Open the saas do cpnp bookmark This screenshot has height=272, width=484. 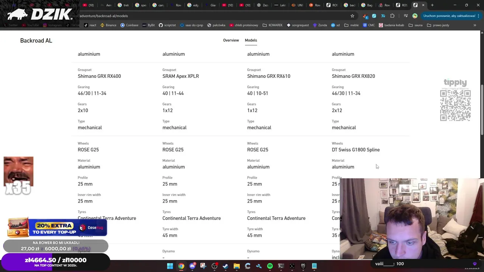click(191, 25)
